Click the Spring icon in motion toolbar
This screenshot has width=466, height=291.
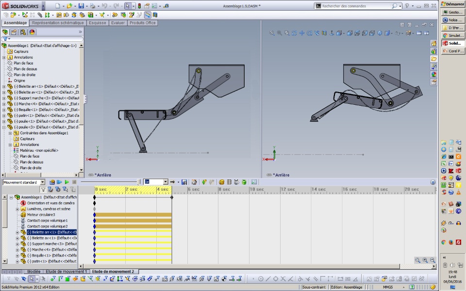[x=229, y=182]
